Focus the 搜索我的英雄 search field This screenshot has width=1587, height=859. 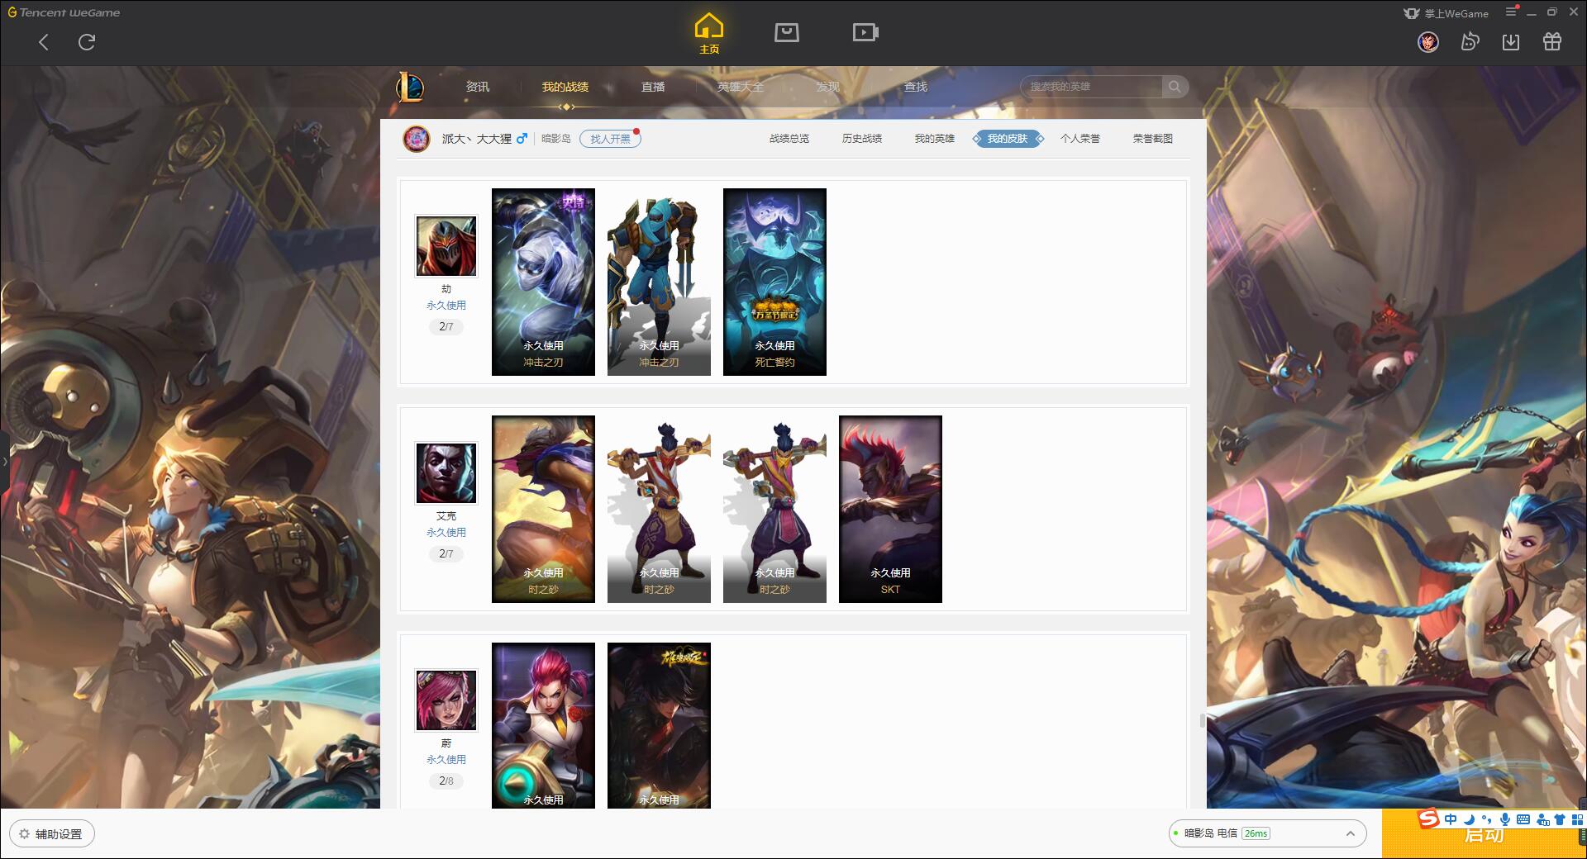(x=1091, y=87)
